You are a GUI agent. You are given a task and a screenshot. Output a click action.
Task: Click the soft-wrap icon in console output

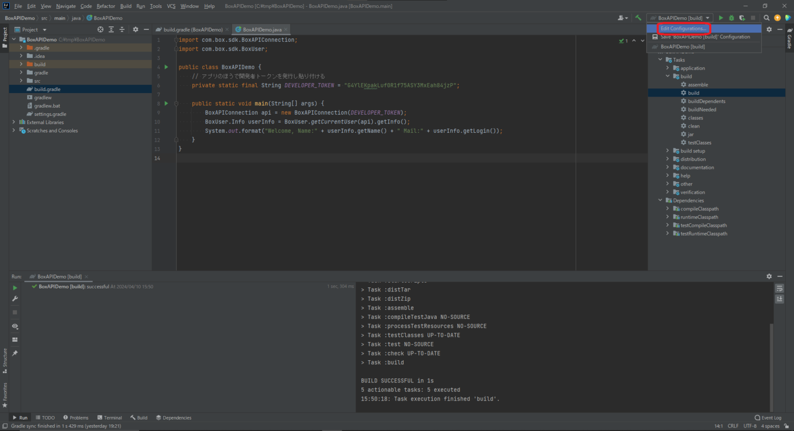780,288
